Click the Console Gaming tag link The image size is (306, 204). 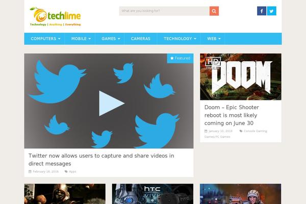(x=256, y=131)
